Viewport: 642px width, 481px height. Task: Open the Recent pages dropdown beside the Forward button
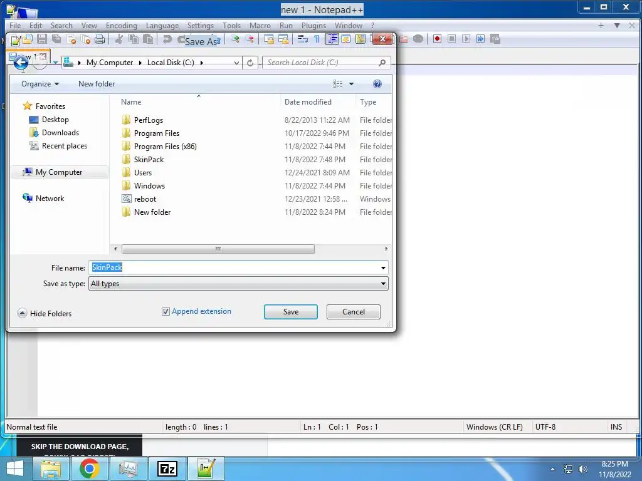click(55, 63)
